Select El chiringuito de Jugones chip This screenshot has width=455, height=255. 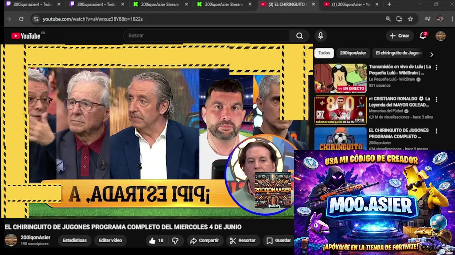(x=399, y=53)
